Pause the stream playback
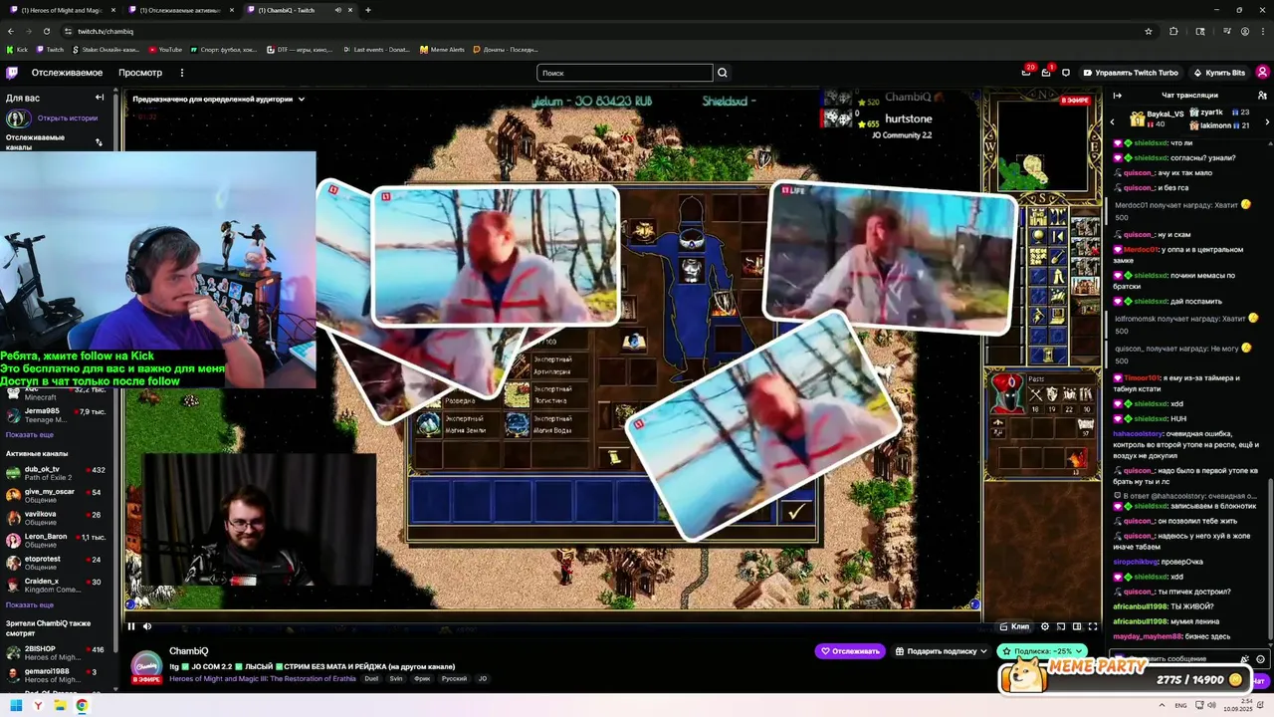 coord(131,626)
